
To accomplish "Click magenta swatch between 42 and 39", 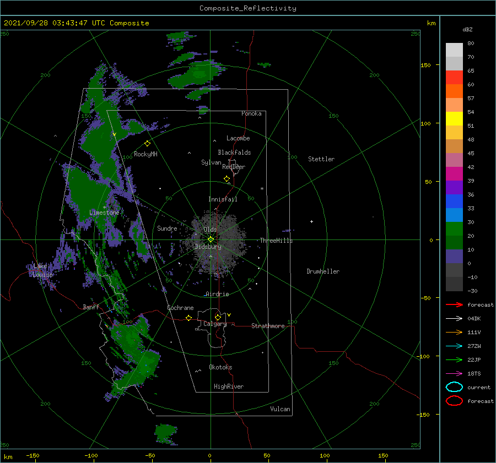I will (x=454, y=174).
